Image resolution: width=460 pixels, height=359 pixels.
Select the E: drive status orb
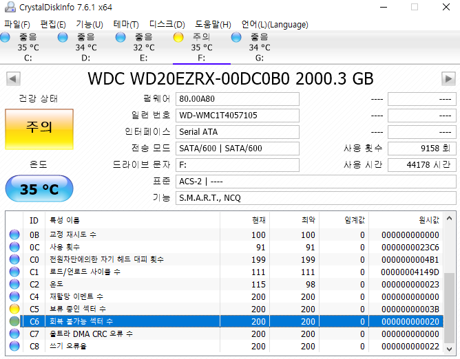[x=121, y=37]
